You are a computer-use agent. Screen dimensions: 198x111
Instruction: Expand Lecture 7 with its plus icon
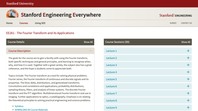coord(188,93)
